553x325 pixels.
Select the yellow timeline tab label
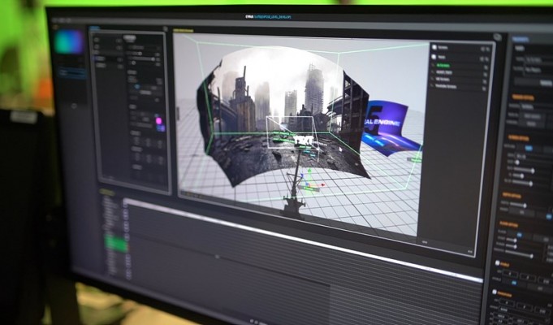(x=107, y=191)
